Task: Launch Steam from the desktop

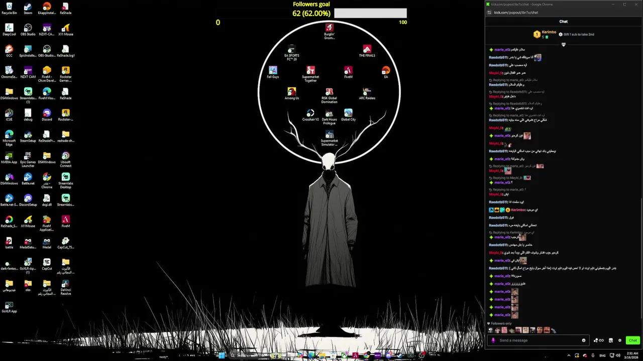Action: [28, 8]
